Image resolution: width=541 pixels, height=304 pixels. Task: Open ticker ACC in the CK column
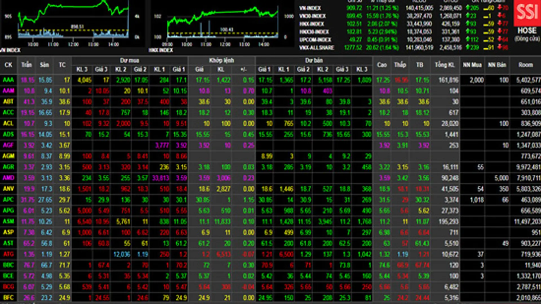[8, 112]
